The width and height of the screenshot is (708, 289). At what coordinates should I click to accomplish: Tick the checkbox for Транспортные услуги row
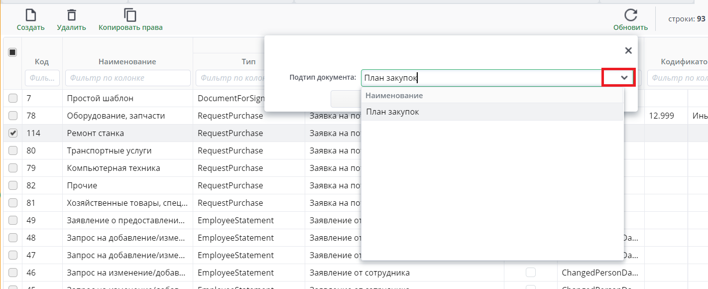click(x=13, y=150)
